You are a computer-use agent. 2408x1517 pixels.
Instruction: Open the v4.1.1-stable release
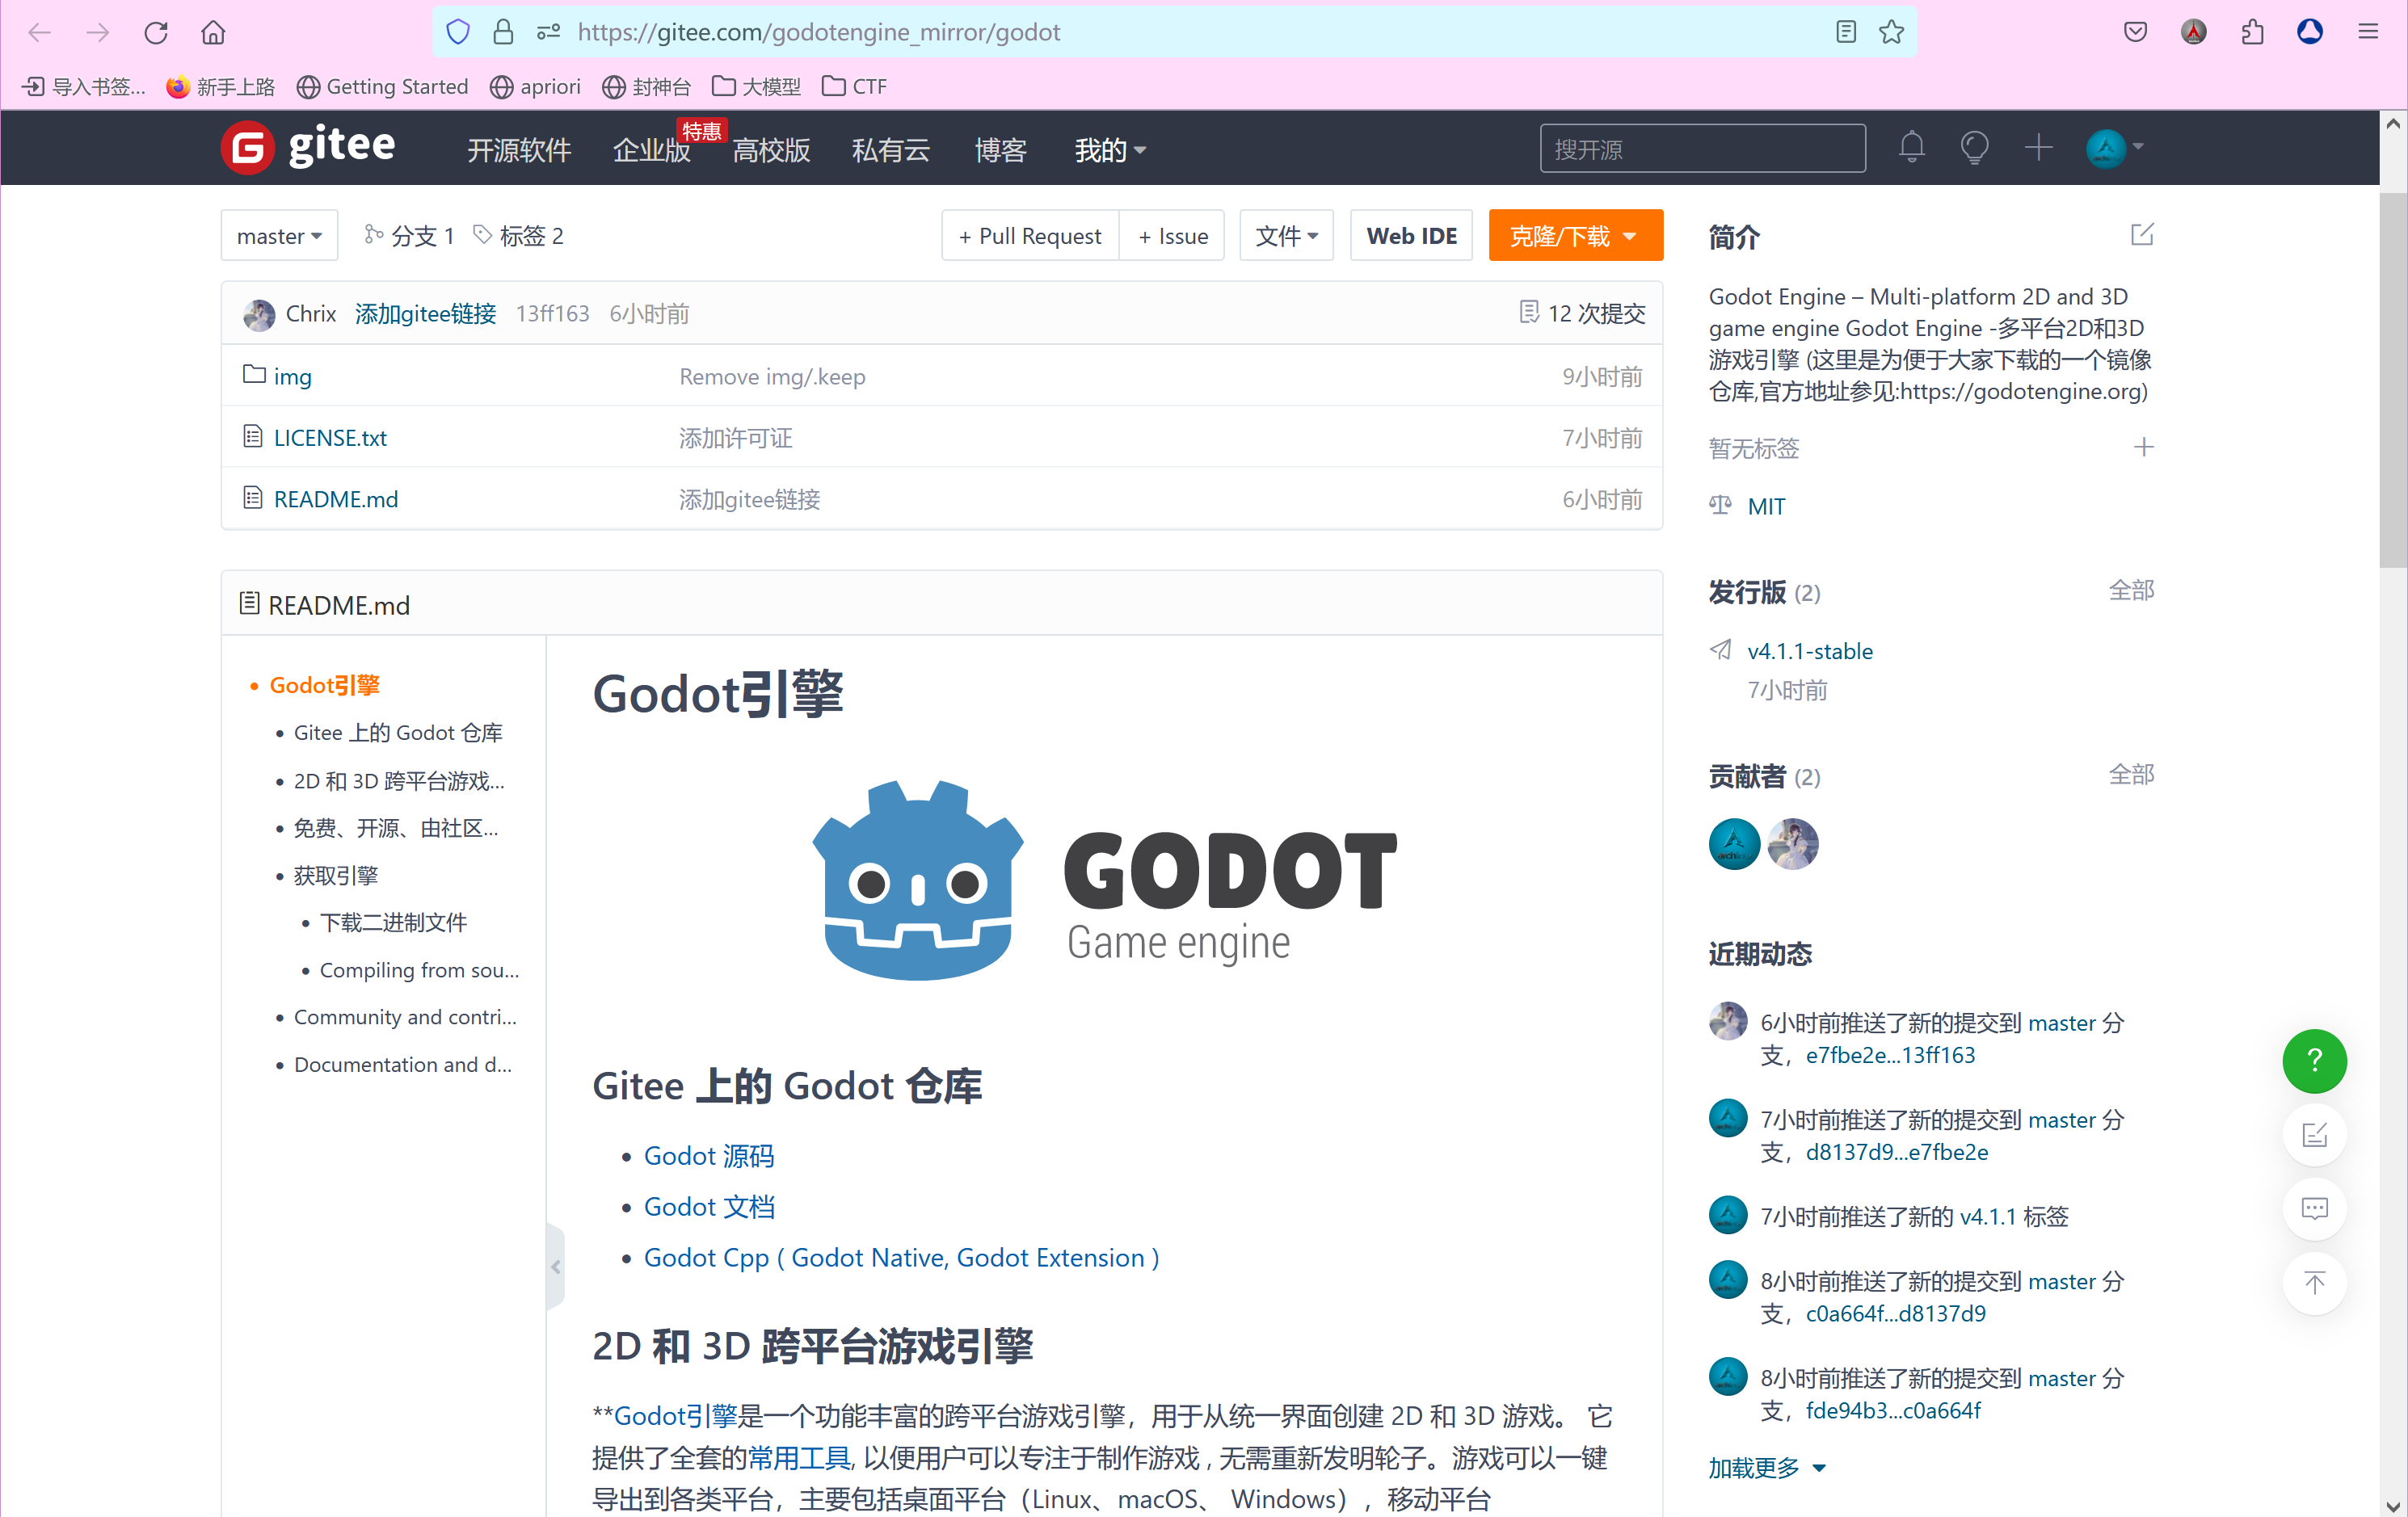(x=1810, y=652)
